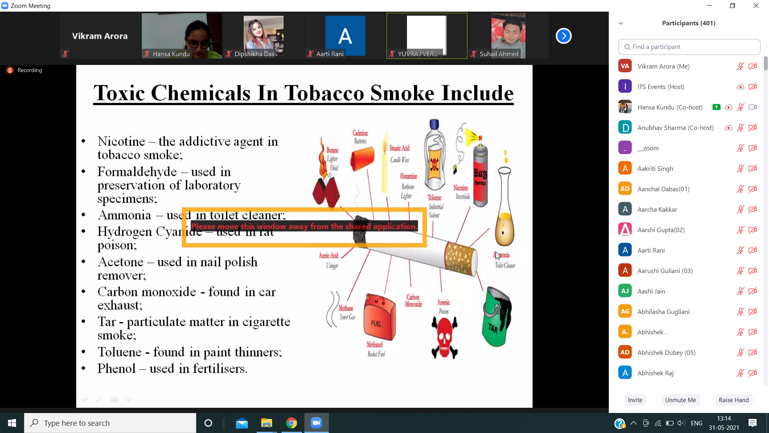Open Zoom app in Windows taskbar
769x433 pixels.
point(316,423)
